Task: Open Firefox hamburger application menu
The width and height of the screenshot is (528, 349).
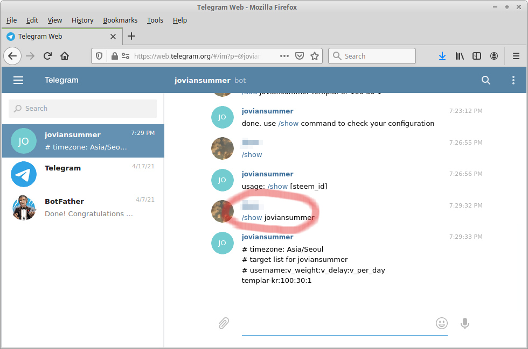Action: tap(516, 56)
